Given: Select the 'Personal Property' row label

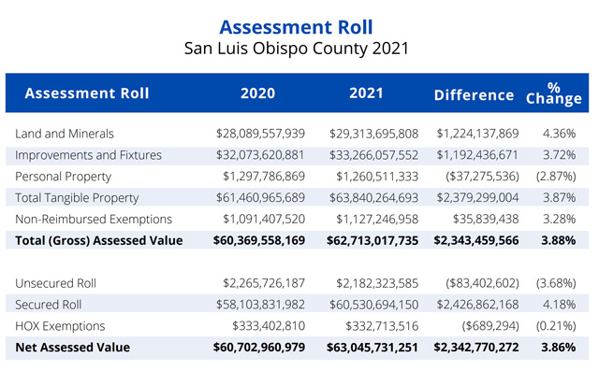Looking at the screenshot, I should pos(64,177).
